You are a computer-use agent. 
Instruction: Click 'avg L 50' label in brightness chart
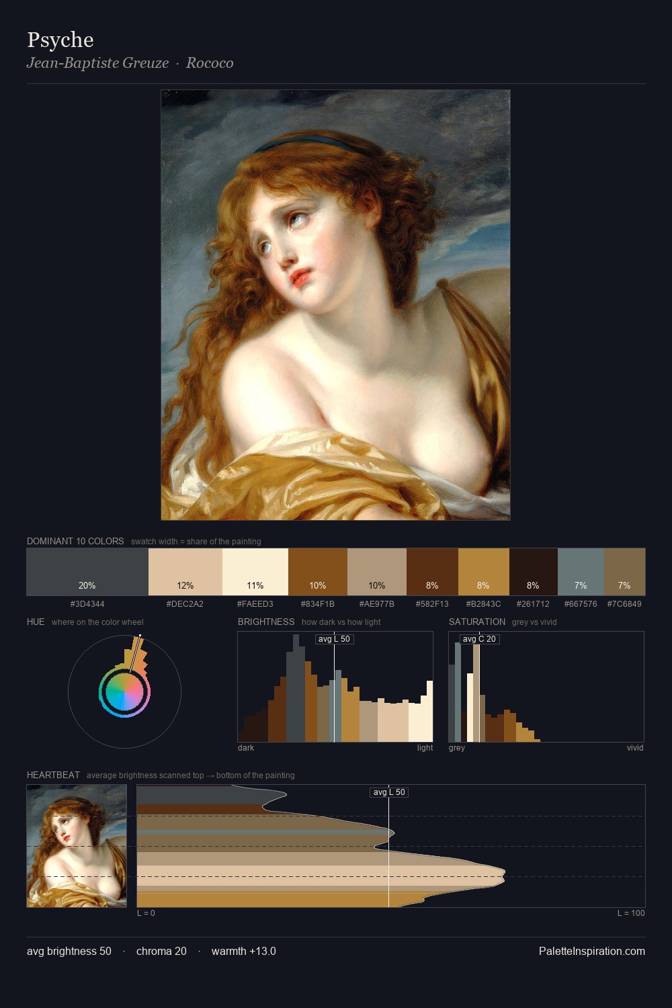coord(334,639)
